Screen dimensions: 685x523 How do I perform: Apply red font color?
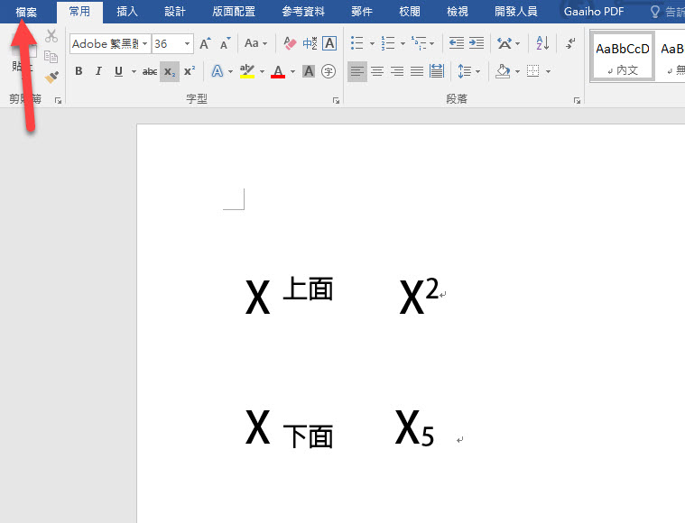pyautogui.click(x=278, y=71)
